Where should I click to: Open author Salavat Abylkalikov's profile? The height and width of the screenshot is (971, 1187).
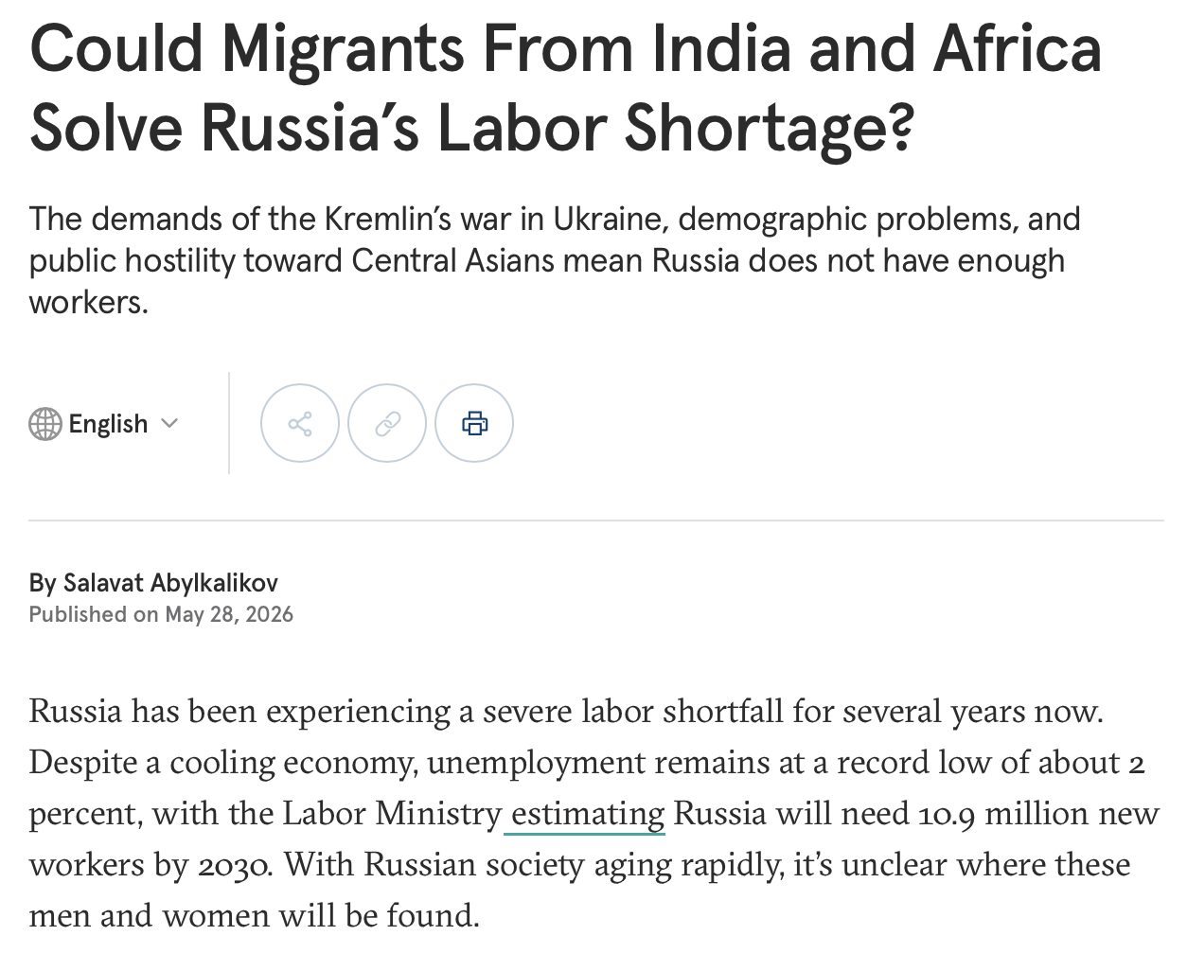tap(170, 583)
